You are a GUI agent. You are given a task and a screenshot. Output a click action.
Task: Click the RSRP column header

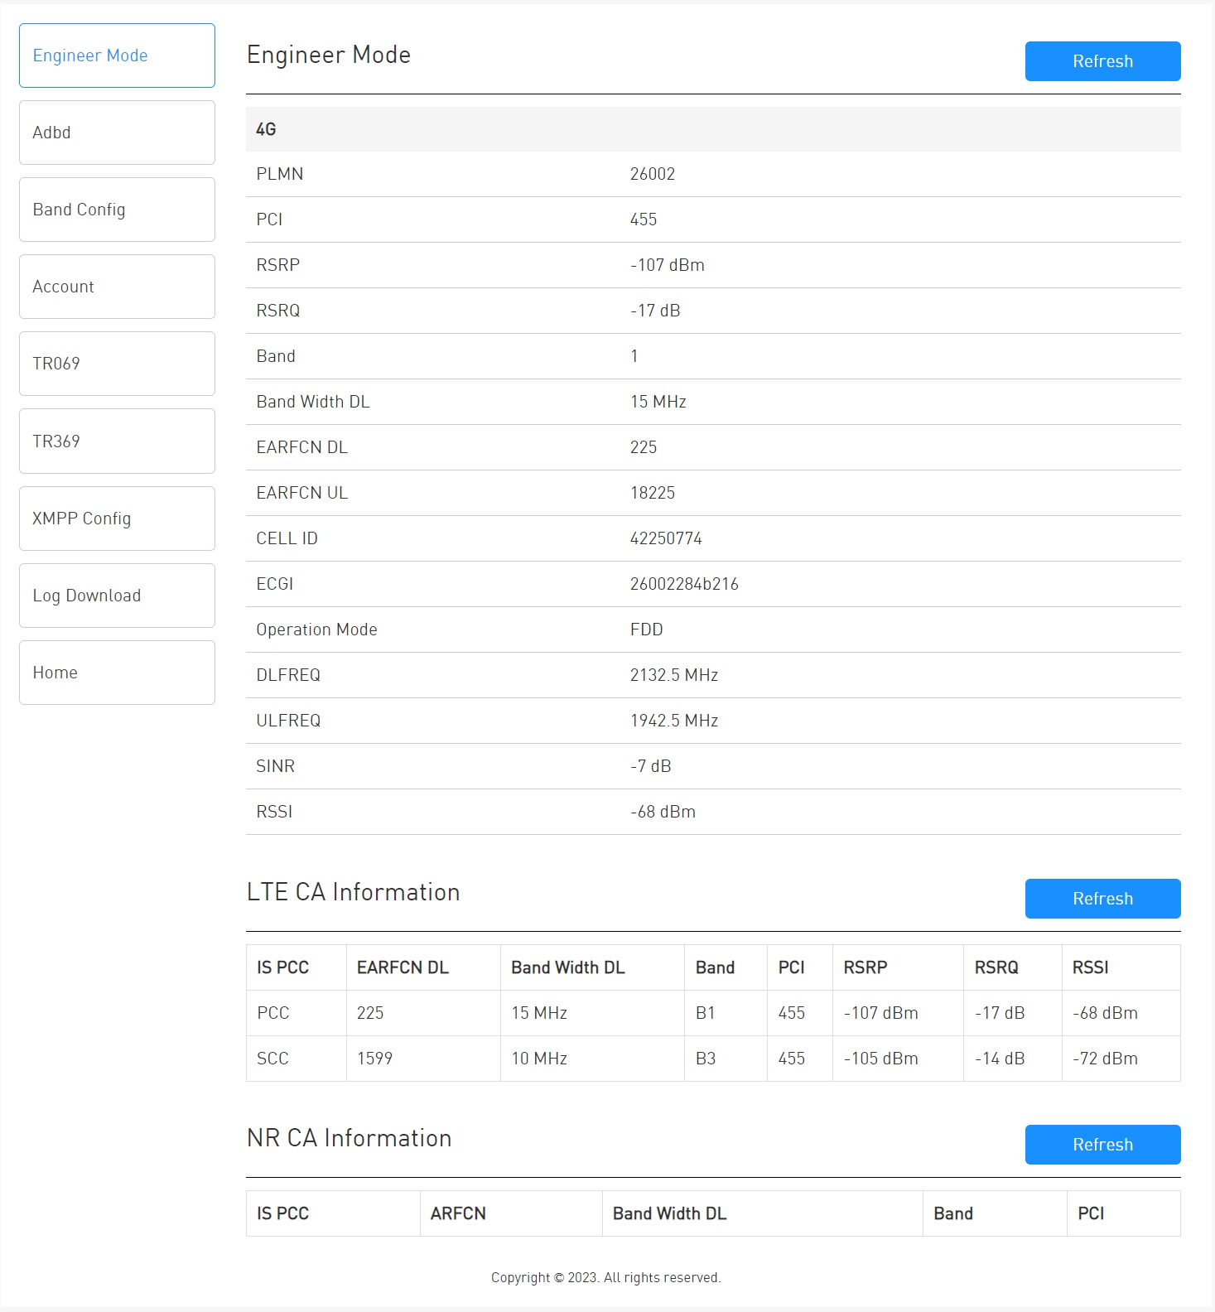pos(865,967)
